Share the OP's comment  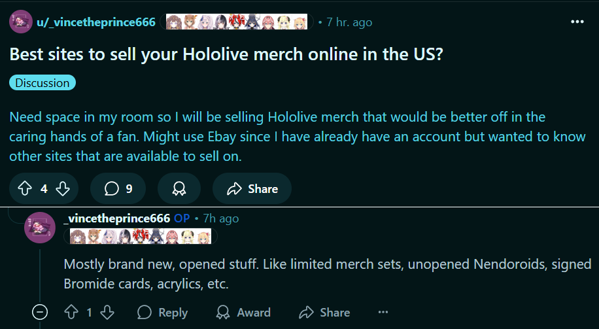(x=324, y=313)
